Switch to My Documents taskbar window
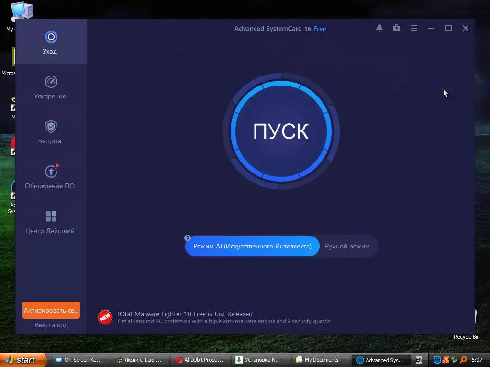 pos(321,360)
